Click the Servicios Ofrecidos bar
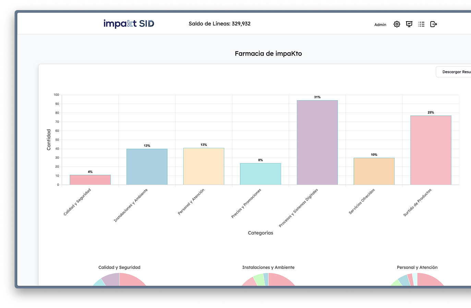471x308 pixels. click(x=374, y=171)
